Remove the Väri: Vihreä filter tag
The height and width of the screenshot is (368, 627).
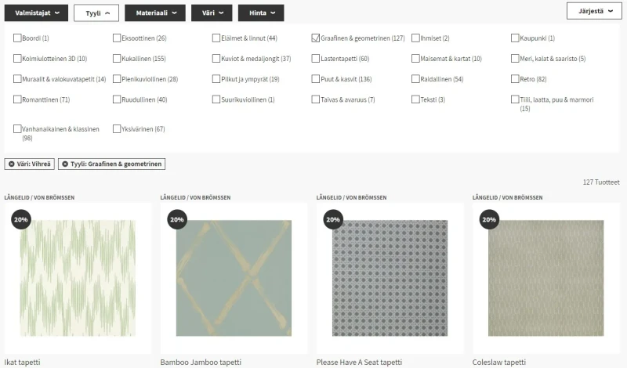[12, 164]
